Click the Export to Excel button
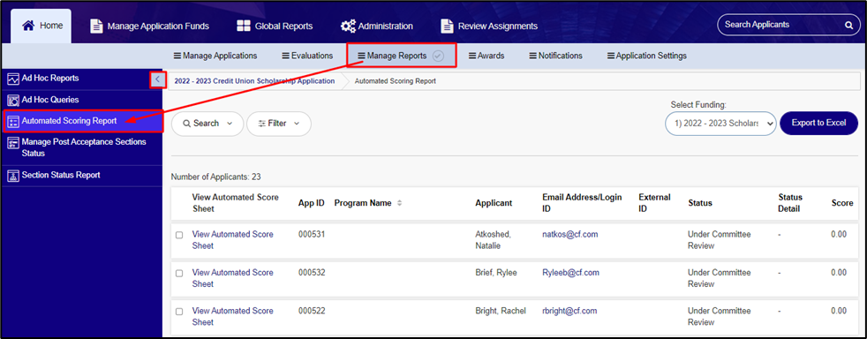The width and height of the screenshot is (867, 339). 818,123
